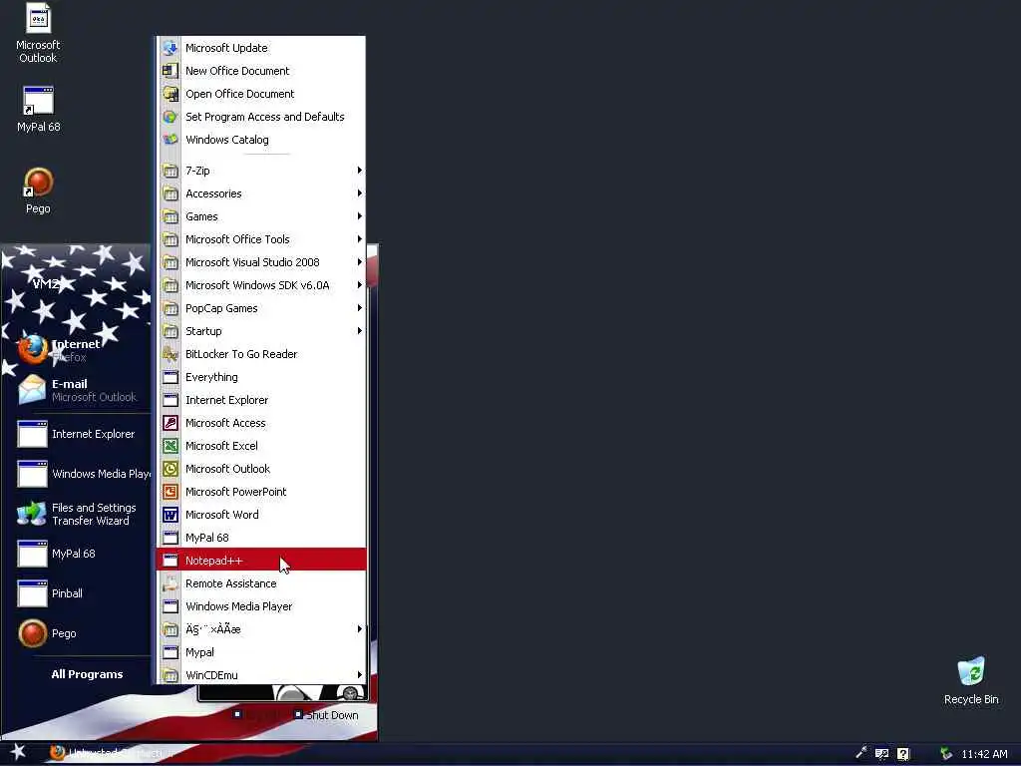The width and height of the screenshot is (1021, 766).
Task: Launch Microsoft Word
Action: 260,515
